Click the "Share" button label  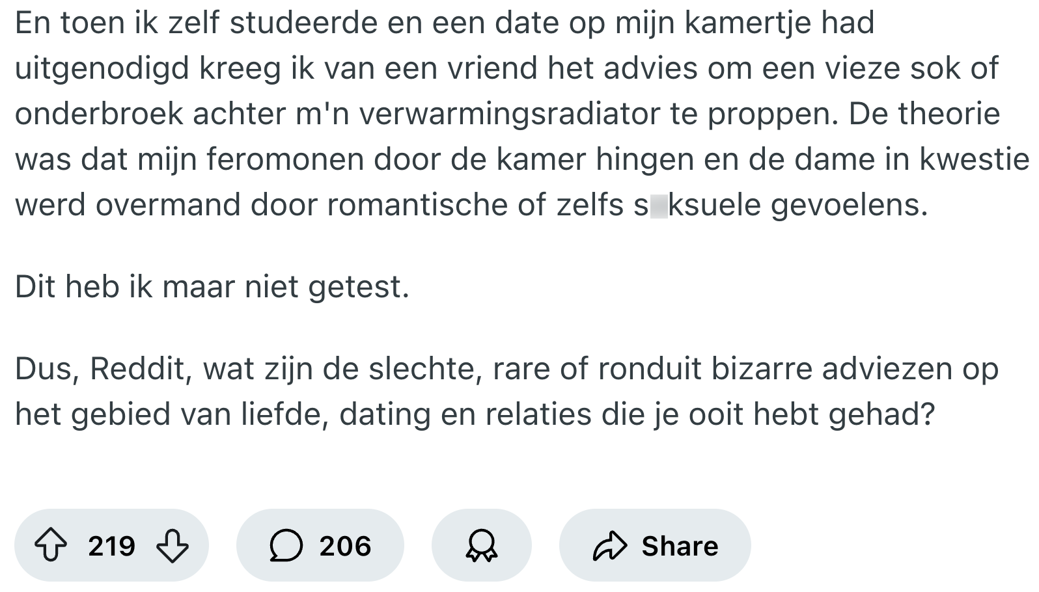coord(680,546)
